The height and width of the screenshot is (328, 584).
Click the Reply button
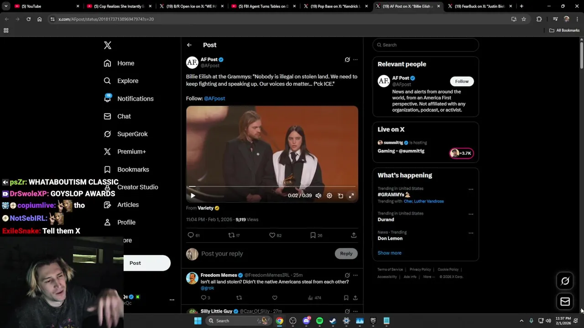coord(346,254)
